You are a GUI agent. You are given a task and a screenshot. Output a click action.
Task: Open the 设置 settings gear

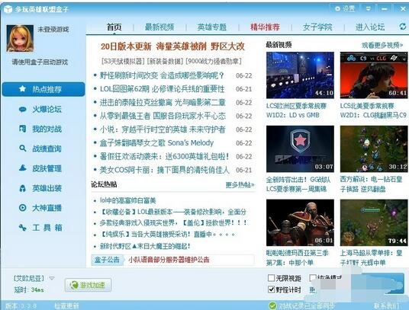pyautogui.click(x=345, y=9)
